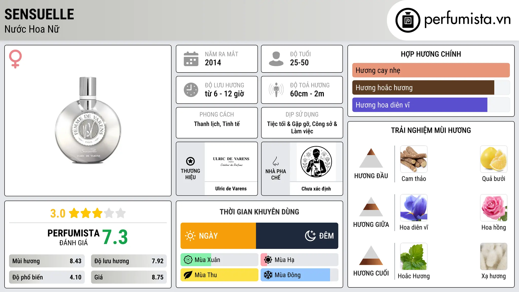
Task: Click the Trải nghiệm mùi hương heading
Action: tap(431, 130)
